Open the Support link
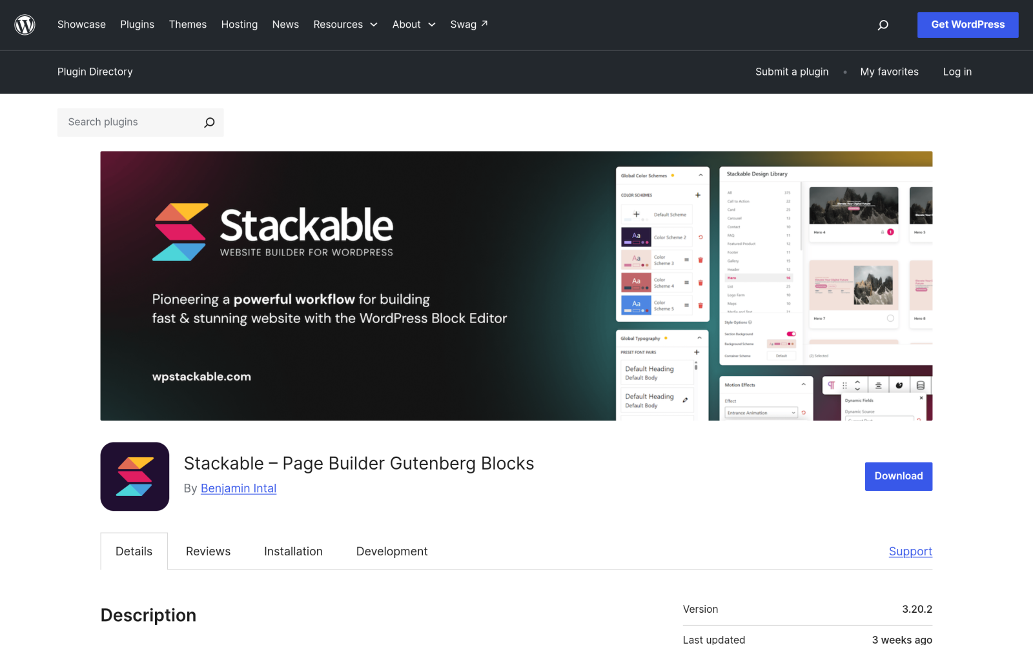 tap(910, 551)
